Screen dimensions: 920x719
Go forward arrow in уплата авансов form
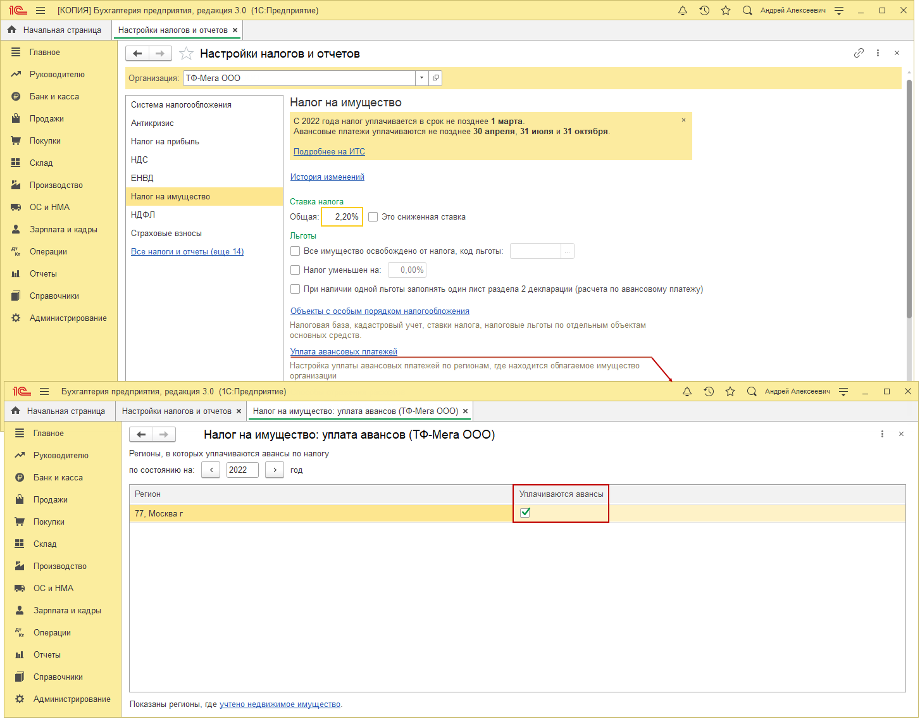point(164,435)
